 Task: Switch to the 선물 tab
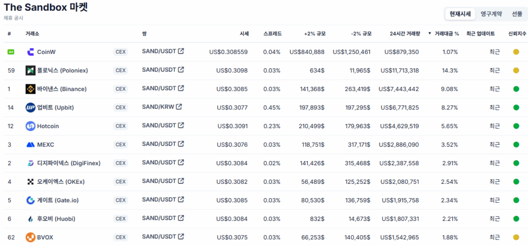coord(517,14)
